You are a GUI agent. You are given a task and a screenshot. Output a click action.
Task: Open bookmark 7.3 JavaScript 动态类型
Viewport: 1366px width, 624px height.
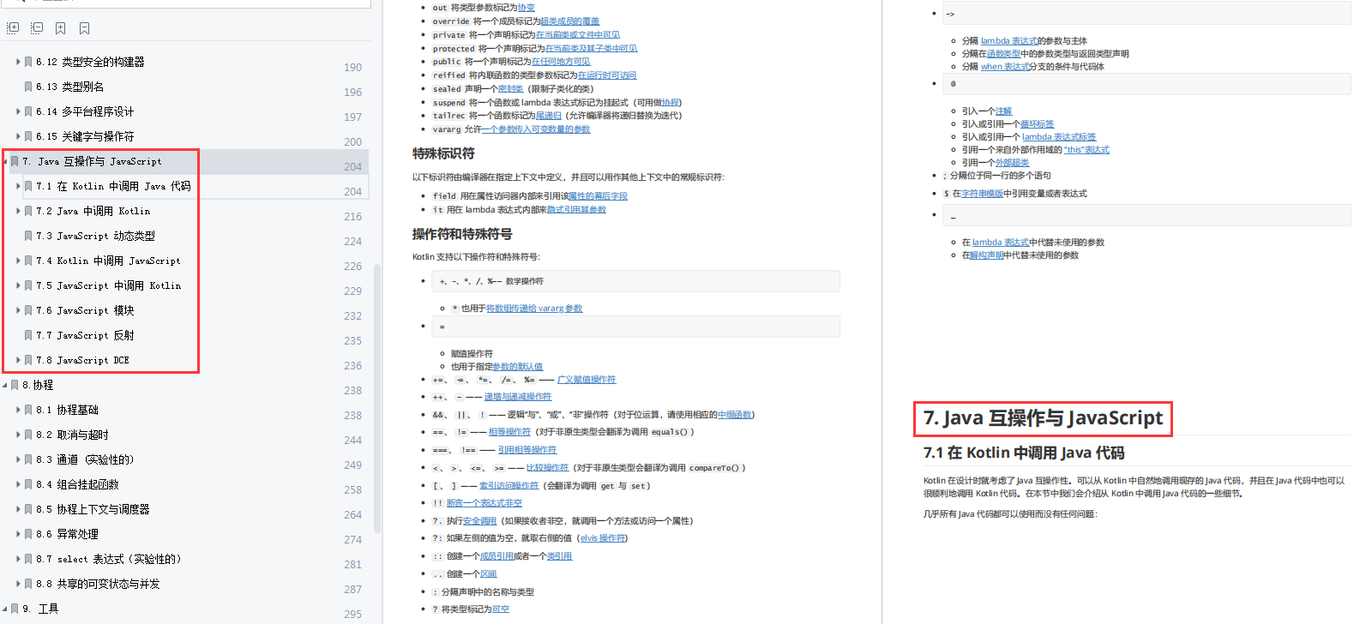point(96,236)
